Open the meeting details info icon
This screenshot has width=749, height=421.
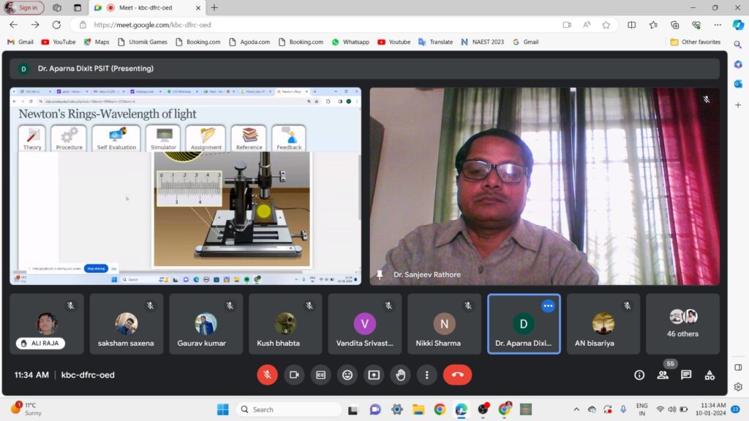coord(639,375)
